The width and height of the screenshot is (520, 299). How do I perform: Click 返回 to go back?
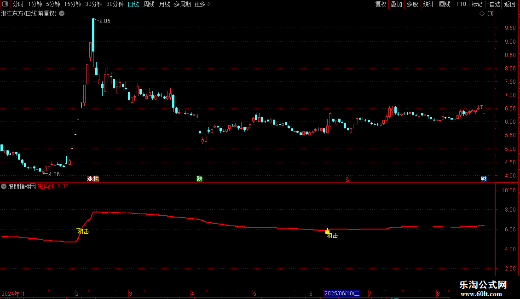click(x=510, y=4)
